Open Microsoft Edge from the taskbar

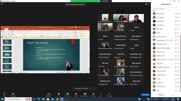coord(39,99)
